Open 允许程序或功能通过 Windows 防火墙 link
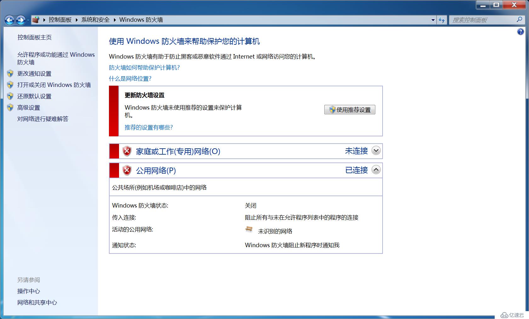Screen dimensions: 529x319 click(x=56, y=58)
